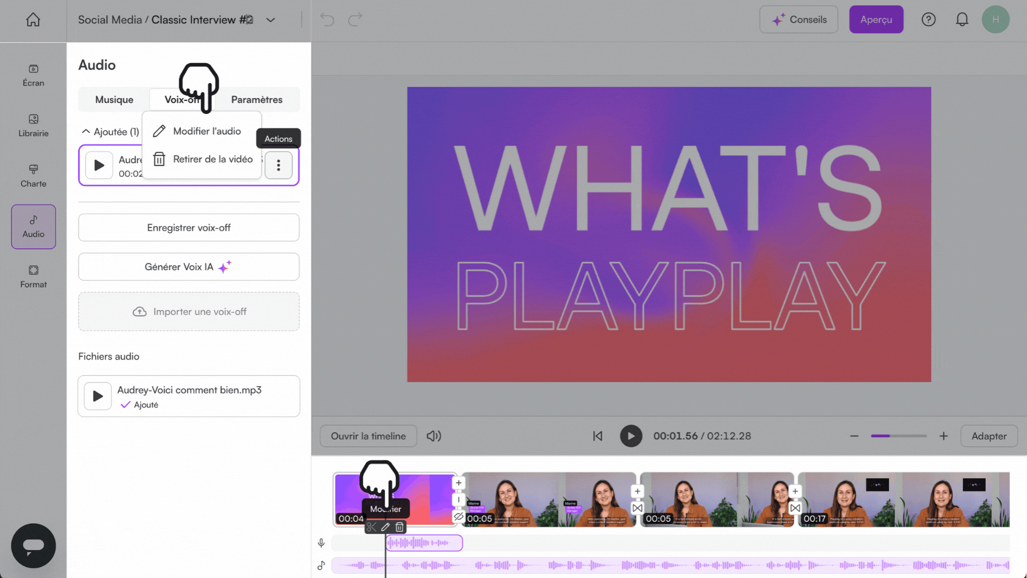Open notifications with the bell icon

click(x=962, y=19)
